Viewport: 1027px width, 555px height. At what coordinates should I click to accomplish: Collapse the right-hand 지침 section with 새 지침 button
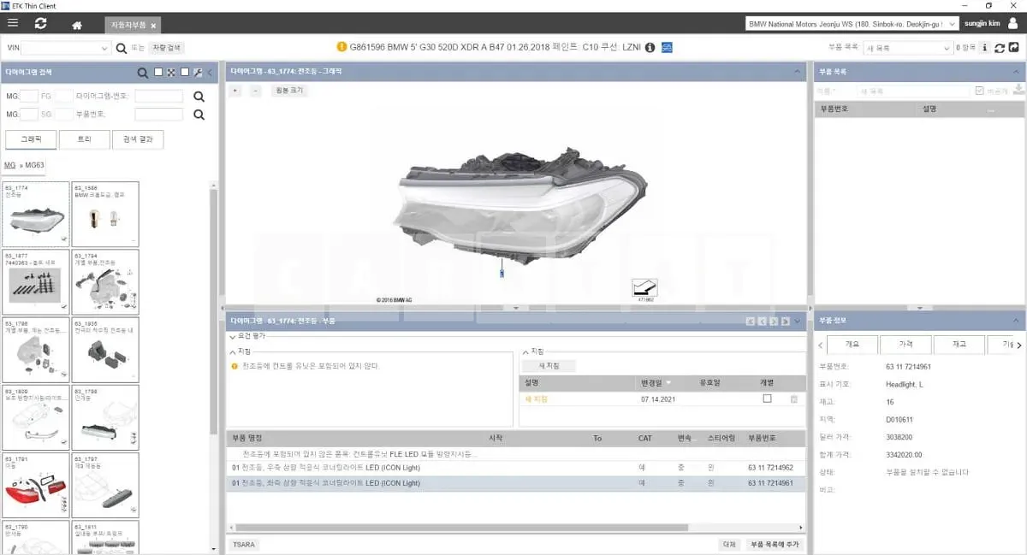(x=525, y=351)
